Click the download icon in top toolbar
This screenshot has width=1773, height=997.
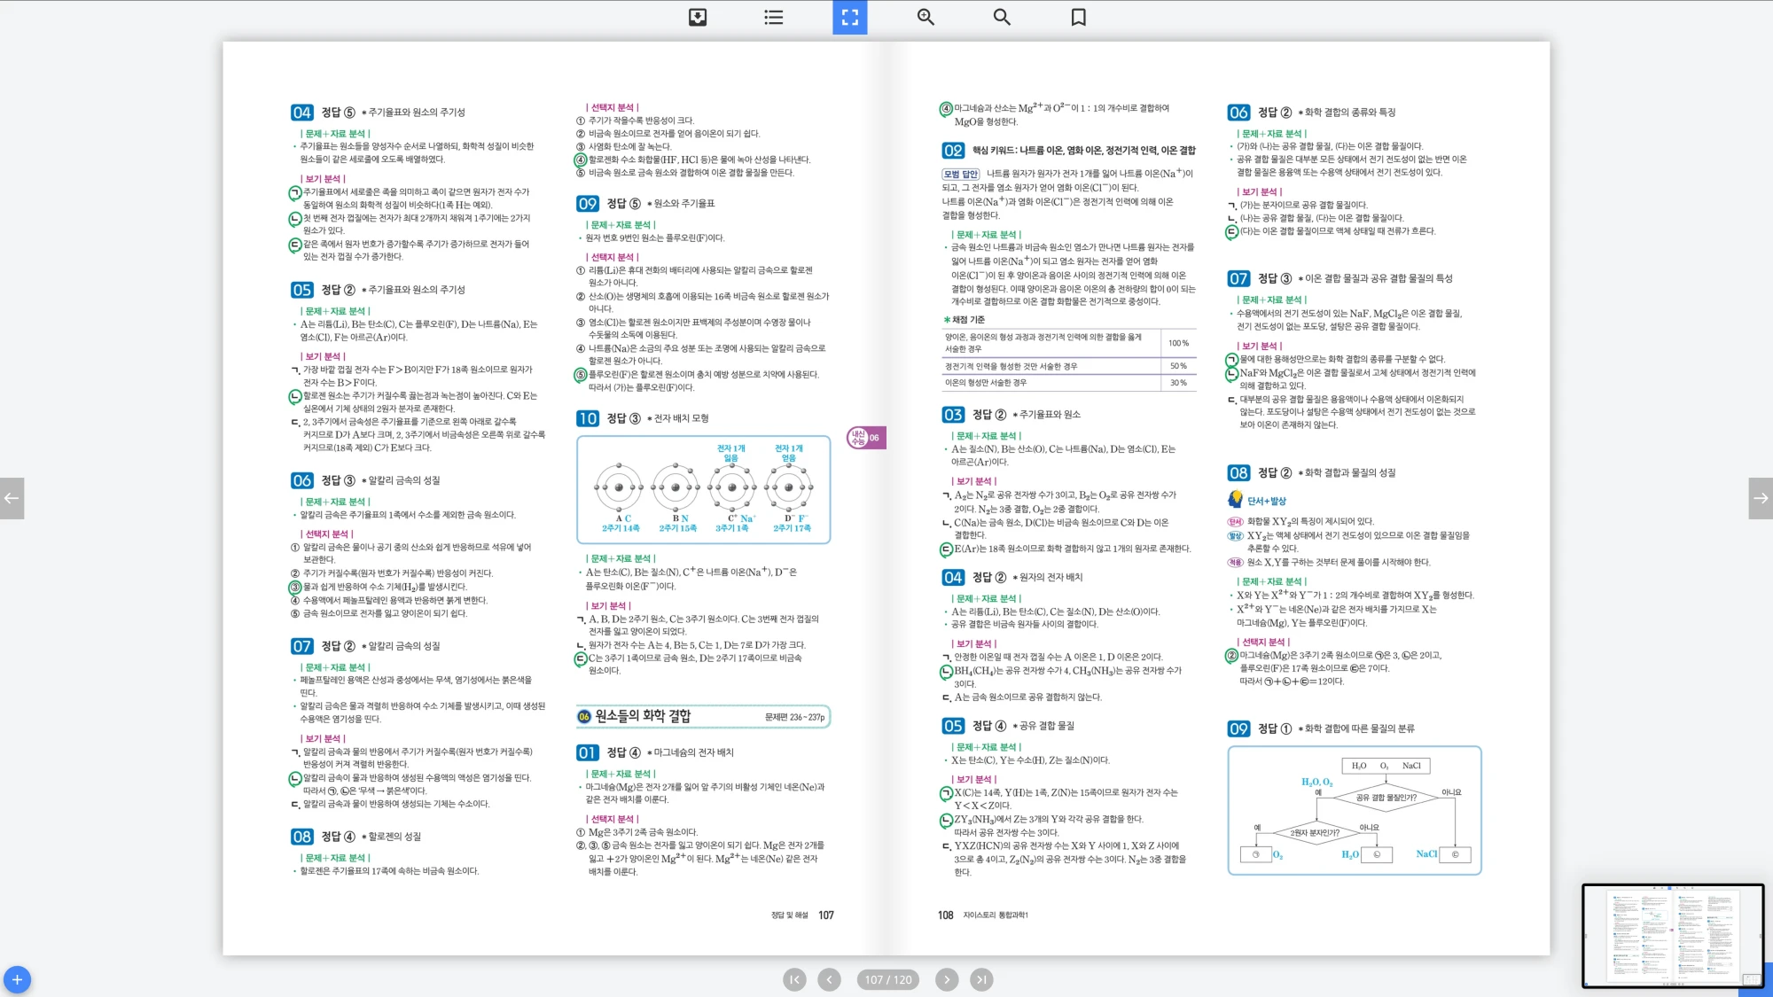[698, 17]
